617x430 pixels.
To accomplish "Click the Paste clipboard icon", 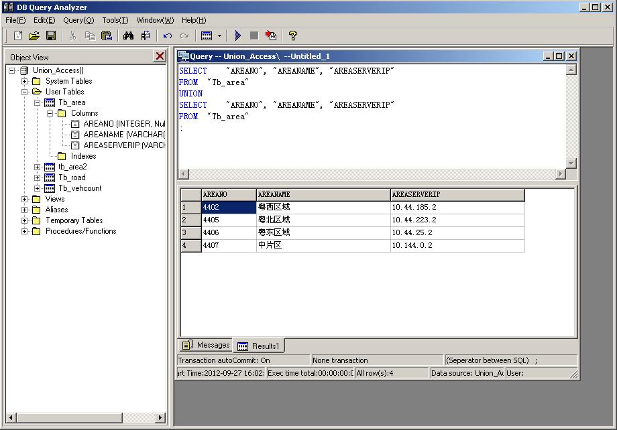I will (106, 35).
